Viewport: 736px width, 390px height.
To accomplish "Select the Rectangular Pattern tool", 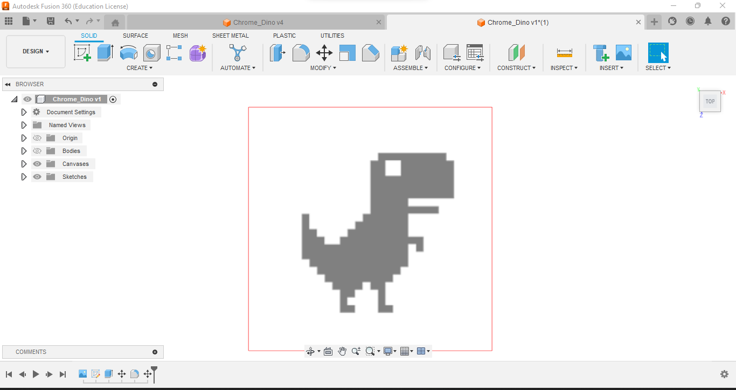I will [175, 53].
